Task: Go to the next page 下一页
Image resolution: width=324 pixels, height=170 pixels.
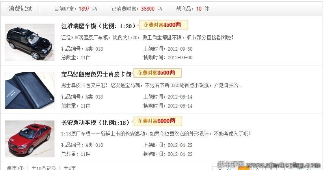Action: [x=305, y=168]
